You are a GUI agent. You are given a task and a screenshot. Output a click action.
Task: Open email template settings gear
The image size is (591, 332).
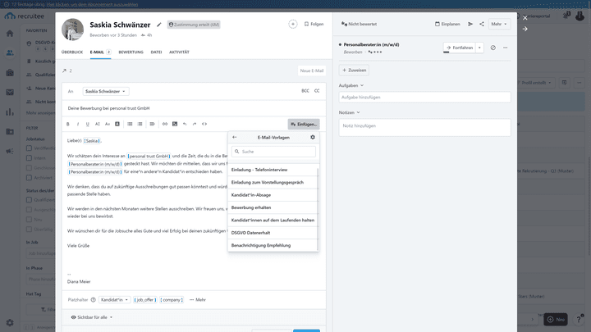[x=313, y=138]
